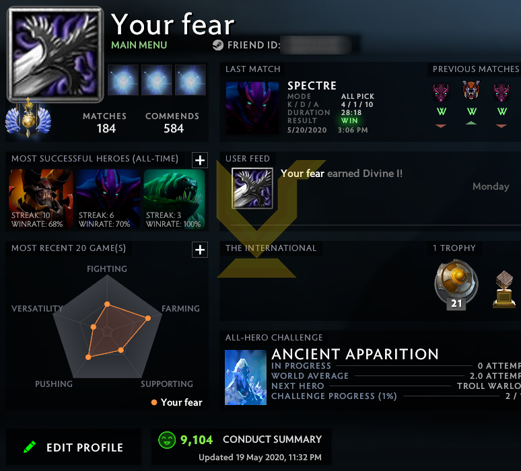Screen dimensions: 521x471
Task: Select the Battle Pass level 21 shield
Action: (456, 285)
